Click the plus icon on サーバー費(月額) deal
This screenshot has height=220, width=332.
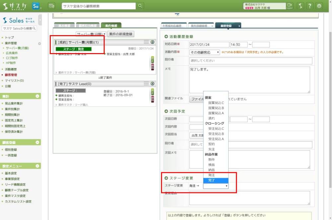tap(152, 42)
